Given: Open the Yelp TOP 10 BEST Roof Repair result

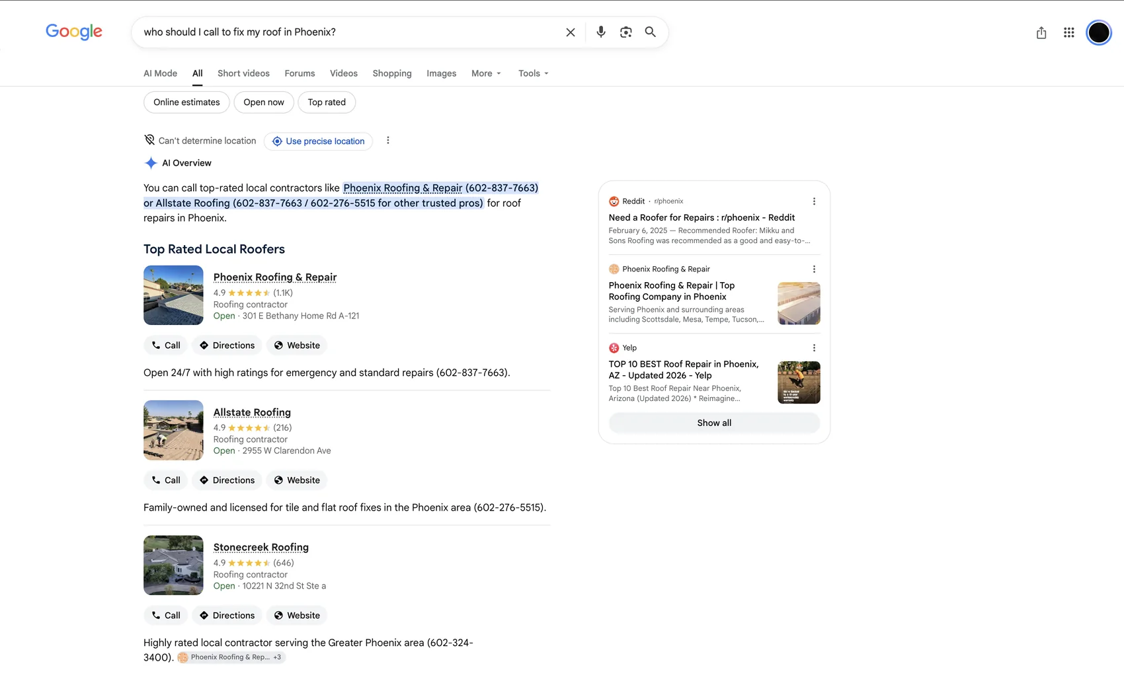Looking at the screenshot, I should click(684, 369).
